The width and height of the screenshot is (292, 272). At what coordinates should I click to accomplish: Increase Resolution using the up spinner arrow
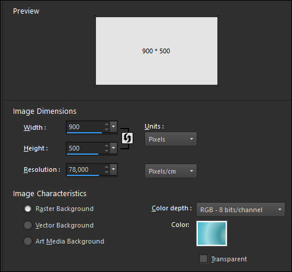click(x=107, y=167)
